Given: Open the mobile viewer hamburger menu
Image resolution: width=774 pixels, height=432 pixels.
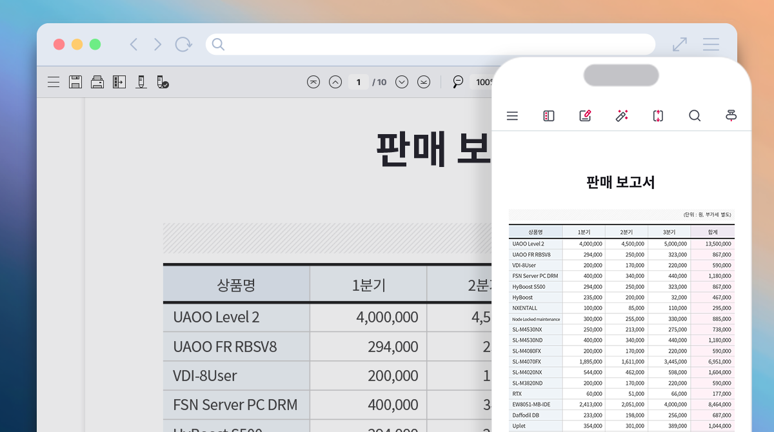Looking at the screenshot, I should tap(512, 116).
